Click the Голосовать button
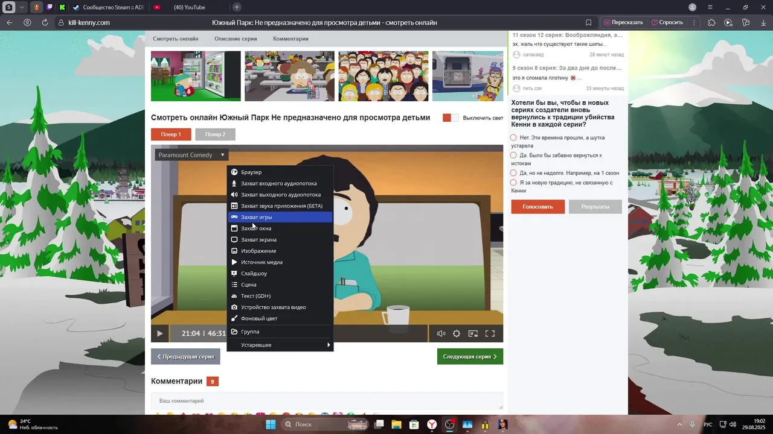773x434 pixels. point(538,207)
